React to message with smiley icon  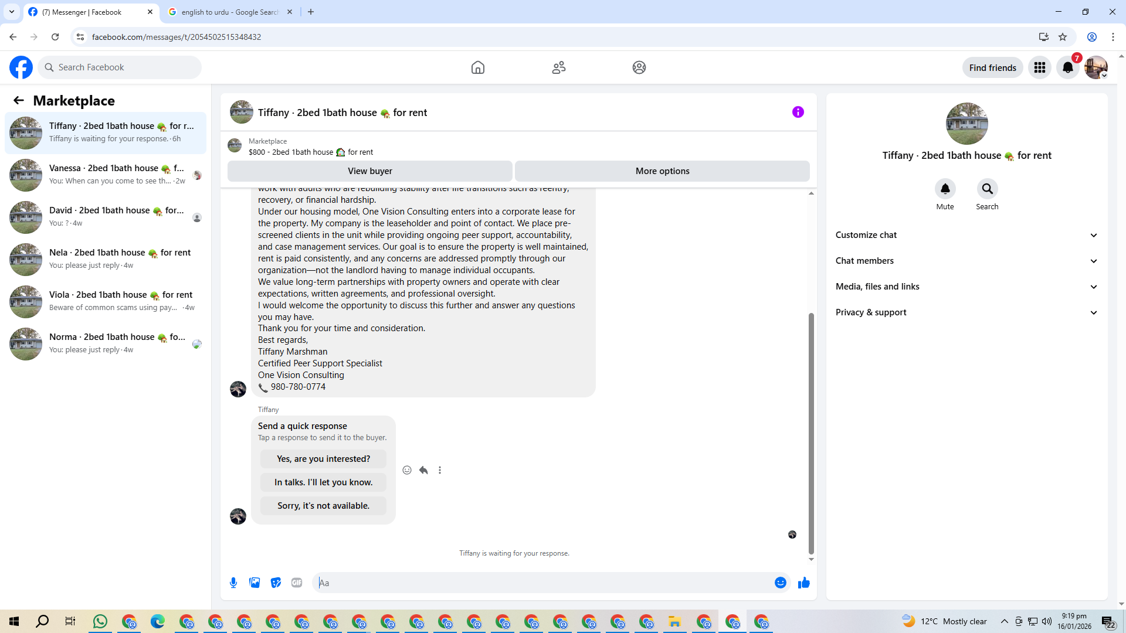[407, 470]
